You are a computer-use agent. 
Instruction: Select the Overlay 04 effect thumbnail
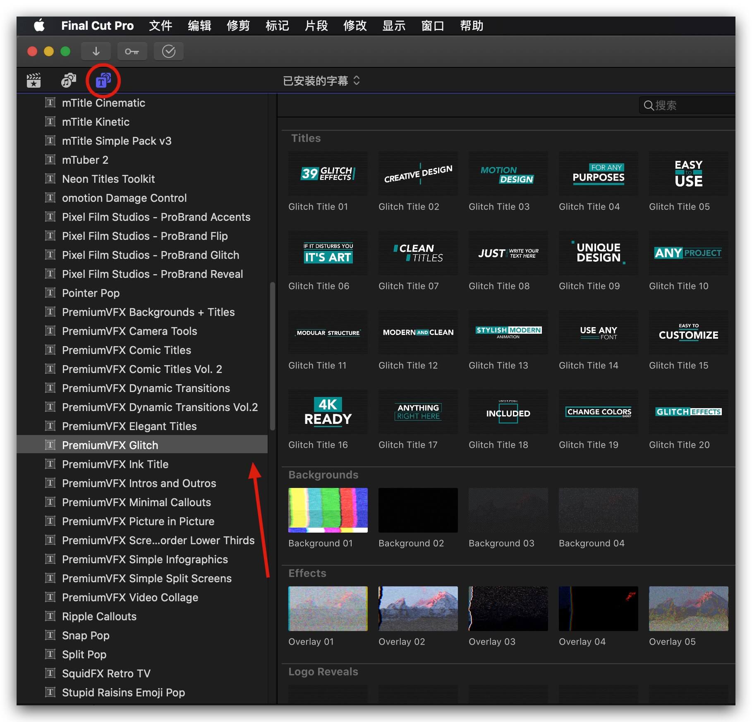(x=599, y=609)
